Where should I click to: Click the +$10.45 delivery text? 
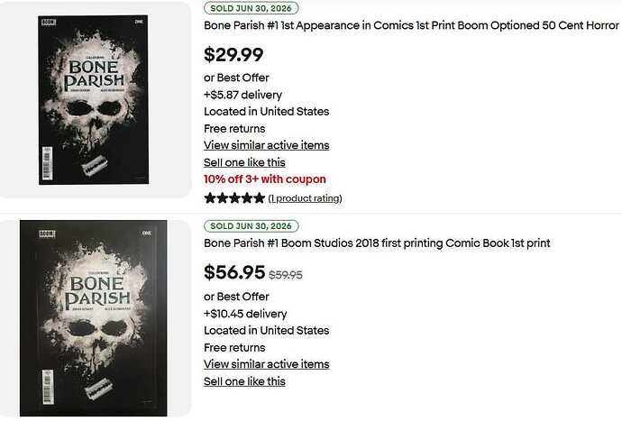click(x=245, y=314)
